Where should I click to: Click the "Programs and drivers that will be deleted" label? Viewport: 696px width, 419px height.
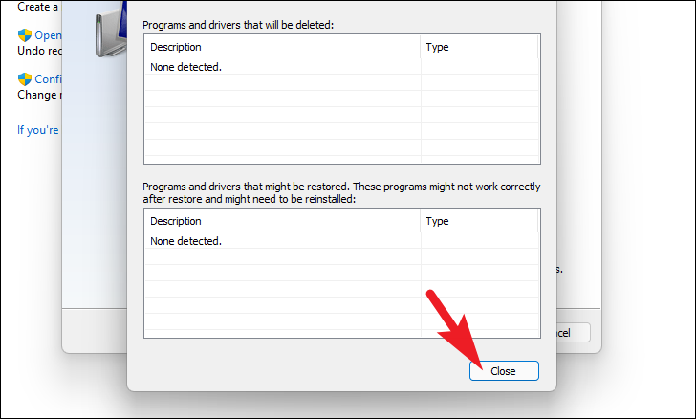238,25
